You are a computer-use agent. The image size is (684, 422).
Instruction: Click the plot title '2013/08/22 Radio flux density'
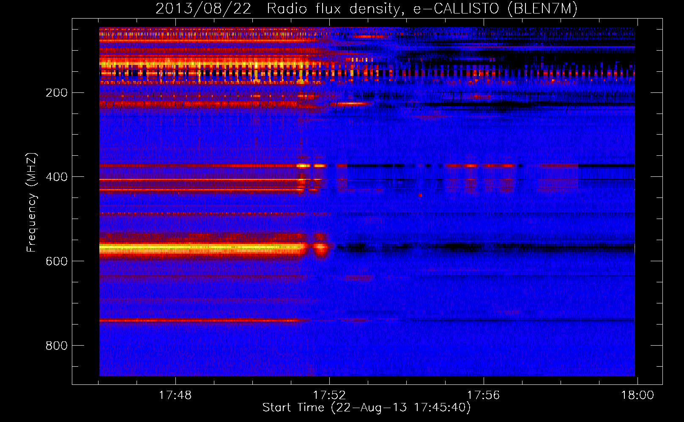[x=279, y=8]
